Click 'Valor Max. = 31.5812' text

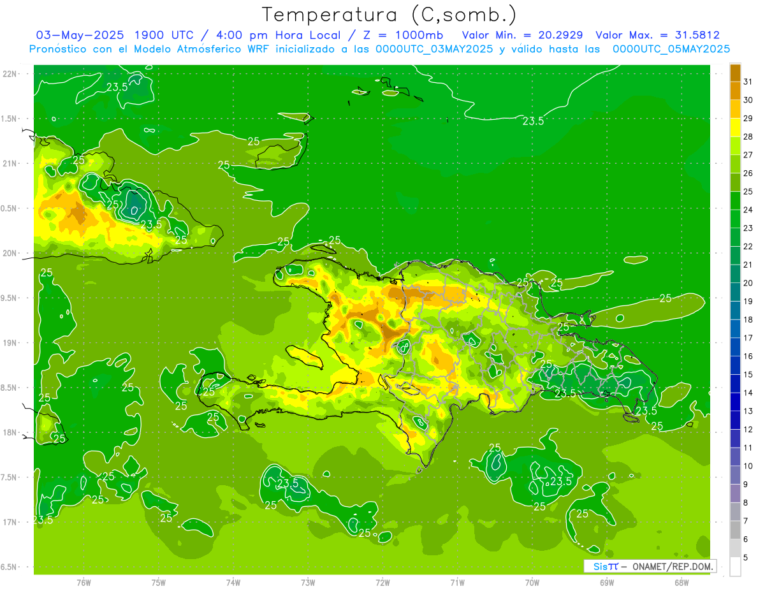tap(657, 35)
